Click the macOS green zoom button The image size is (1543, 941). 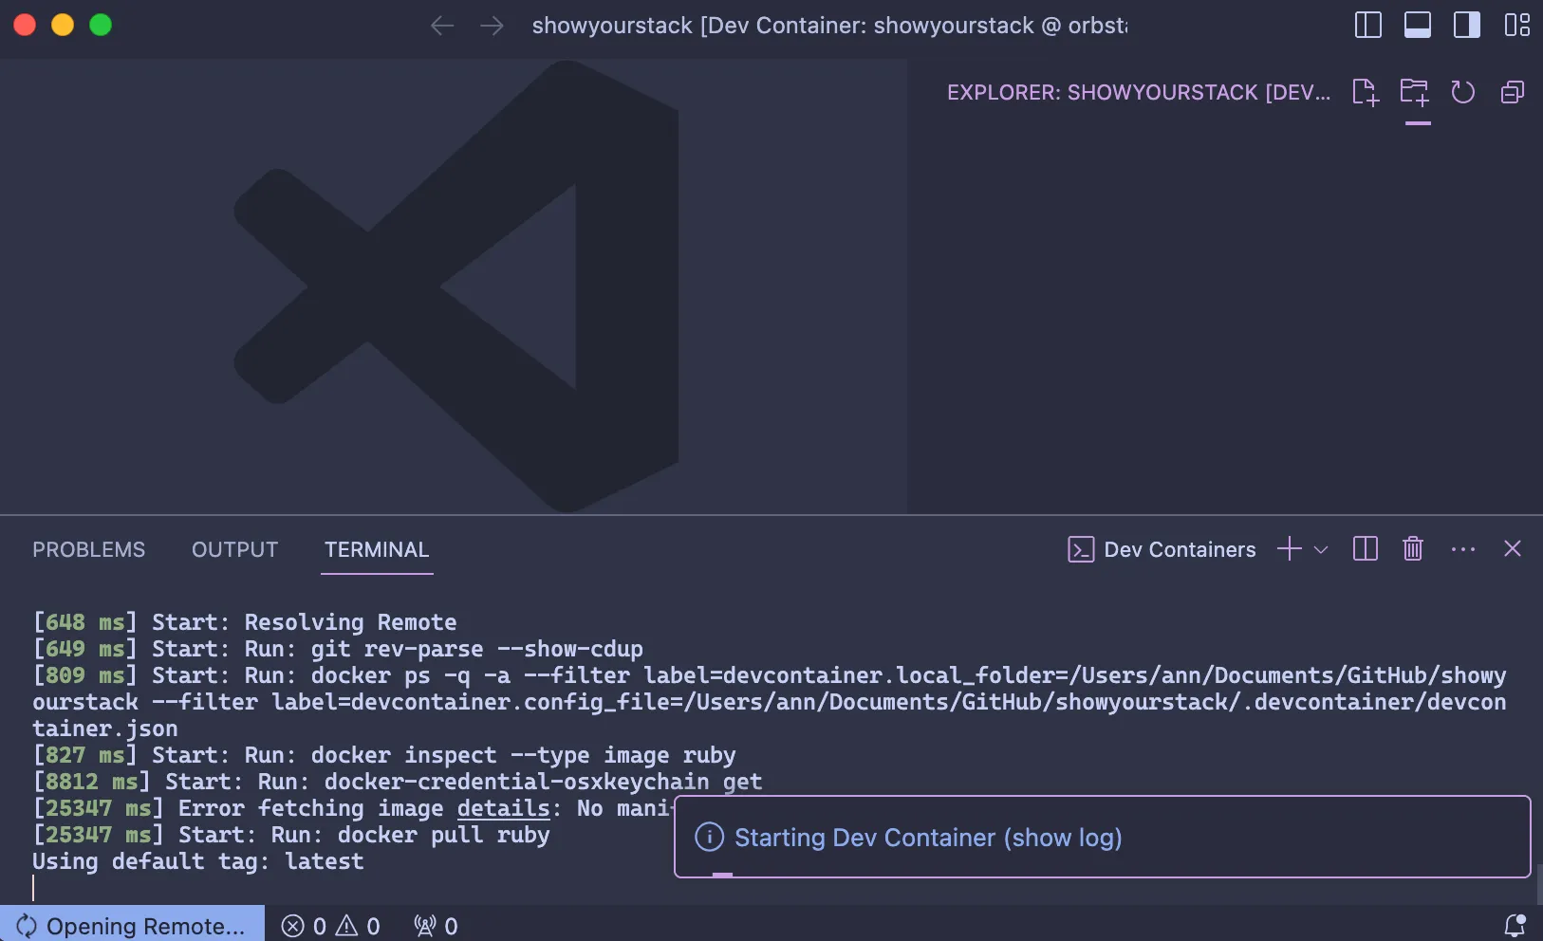click(101, 25)
